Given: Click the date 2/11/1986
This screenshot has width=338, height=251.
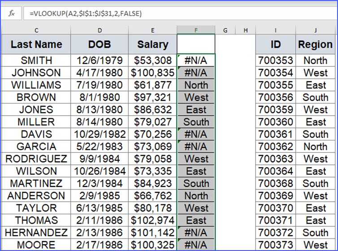Looking at the screenshot, I should [x=100, y=220].
